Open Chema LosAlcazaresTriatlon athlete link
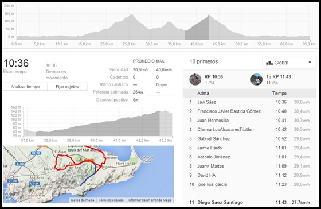321x209 pixels. pos(225,129)
